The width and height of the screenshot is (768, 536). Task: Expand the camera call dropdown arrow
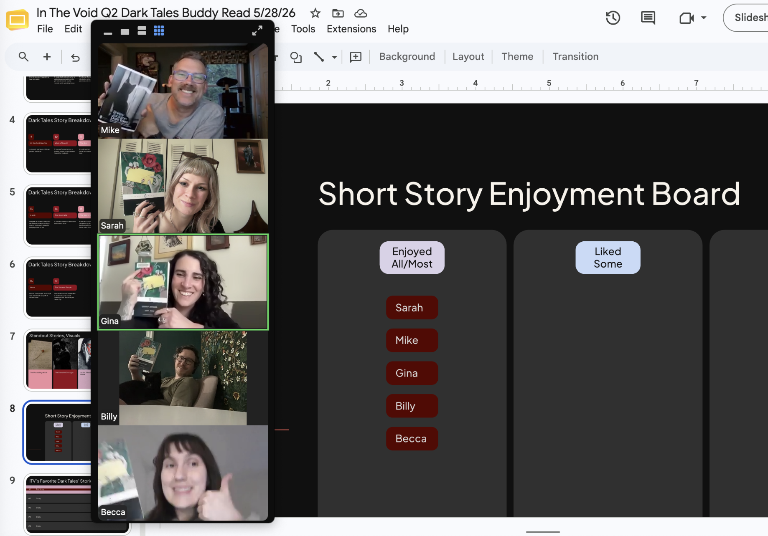704,18
